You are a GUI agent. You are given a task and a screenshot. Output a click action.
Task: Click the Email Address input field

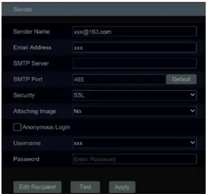coord(135,48)
